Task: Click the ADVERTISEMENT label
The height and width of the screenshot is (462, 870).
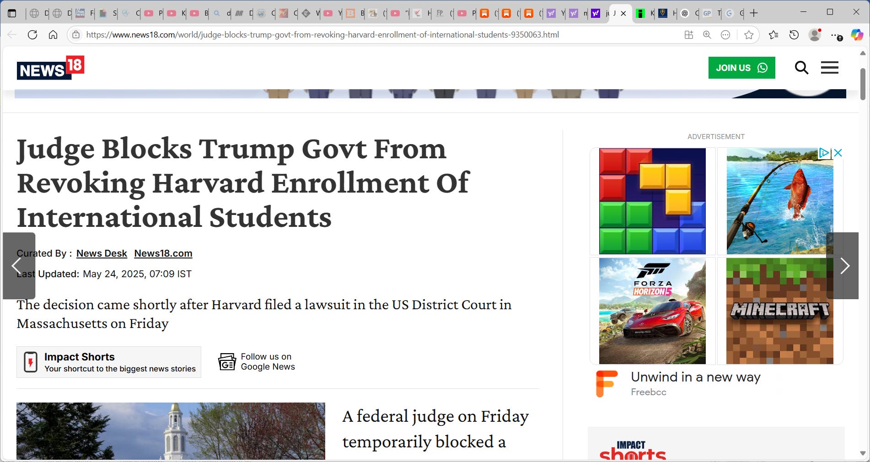Action: tap(716, 137)
